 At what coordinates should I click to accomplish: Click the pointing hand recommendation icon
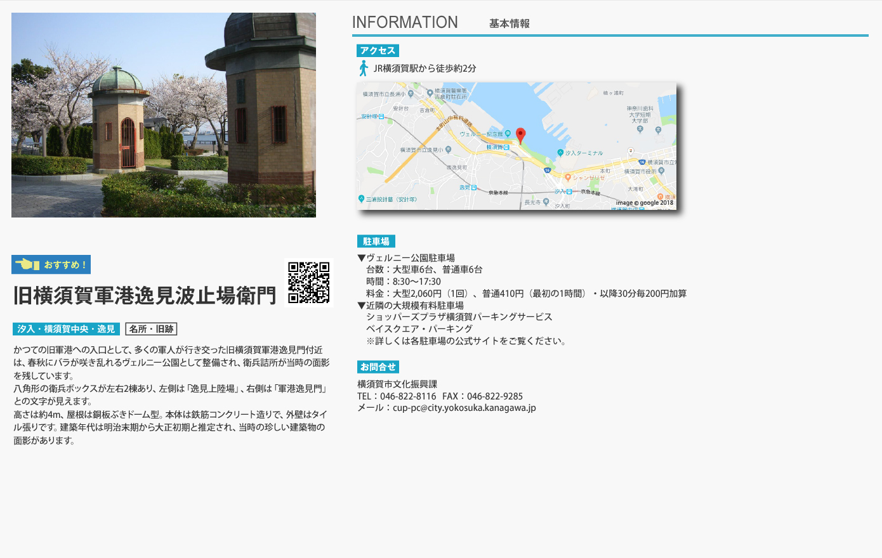(x=27, y=264)
